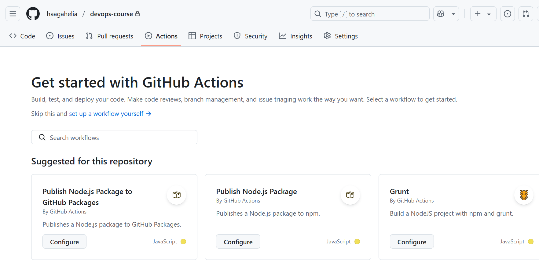Click package icon on Publish Node.js Package card
Image resolution: width=539 pixels, height=262 pixels.
click(x=350, y=195)
